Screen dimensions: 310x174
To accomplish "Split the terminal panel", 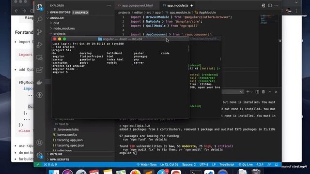I will [257, 92].
